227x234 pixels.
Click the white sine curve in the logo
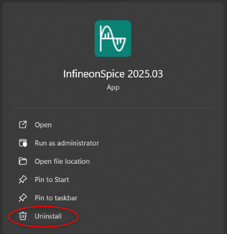[x=113, y=38]
